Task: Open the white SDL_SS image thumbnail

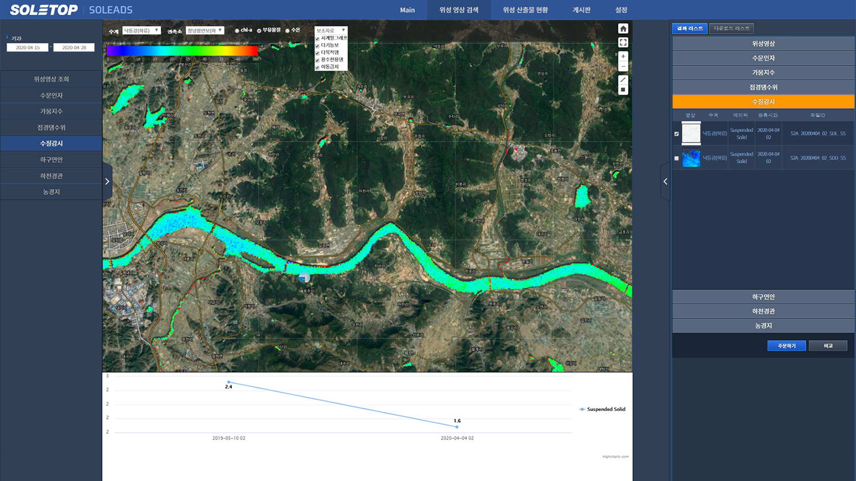Action: click(691, 133)
